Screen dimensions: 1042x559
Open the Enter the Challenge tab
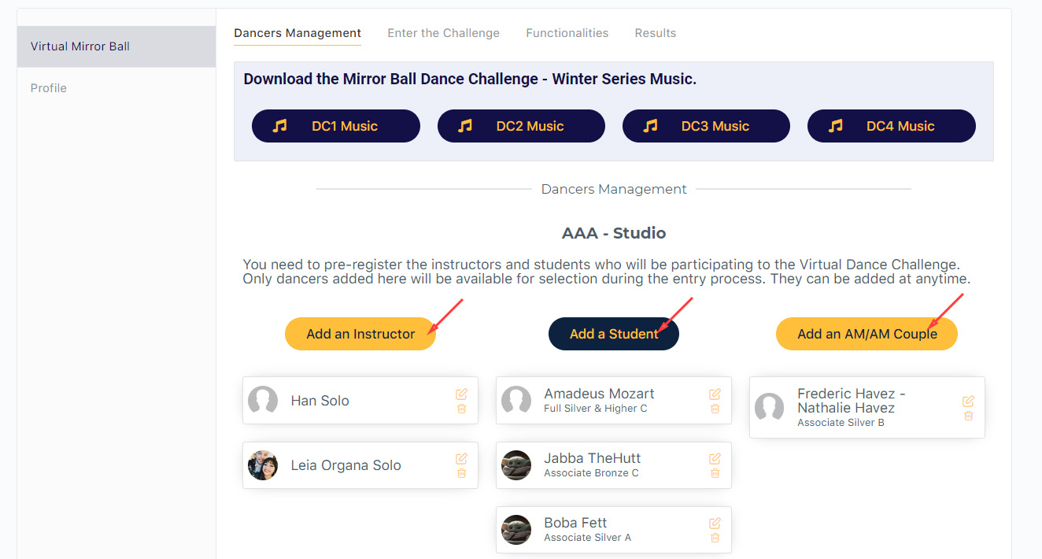(443, 33)
